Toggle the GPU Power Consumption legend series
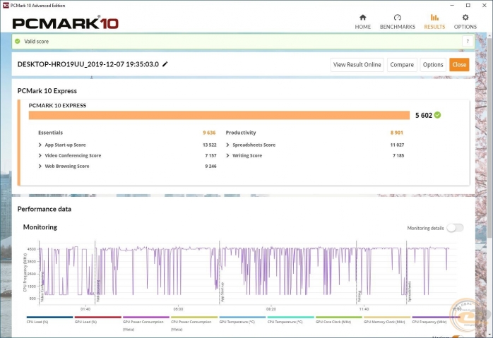The height and width of the screenshot is (338, 493). [146, 324]
